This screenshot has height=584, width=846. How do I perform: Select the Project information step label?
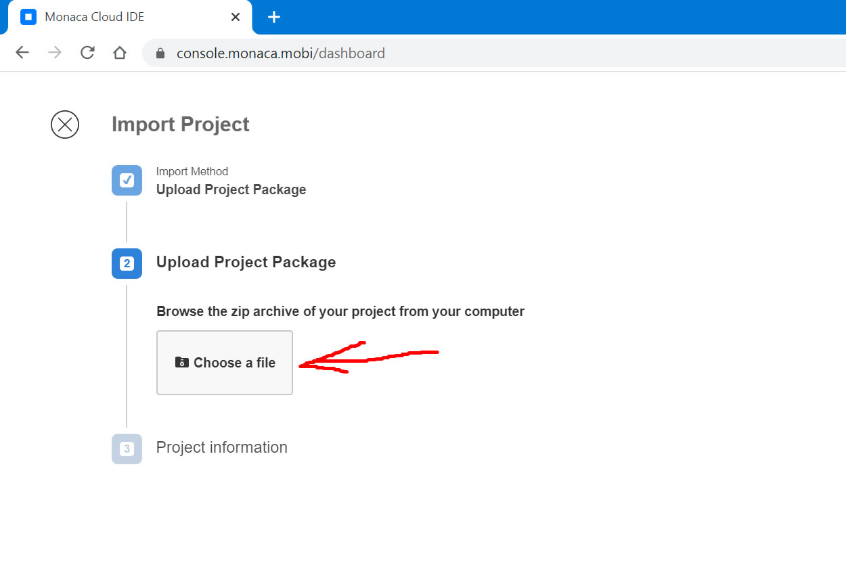221,447
